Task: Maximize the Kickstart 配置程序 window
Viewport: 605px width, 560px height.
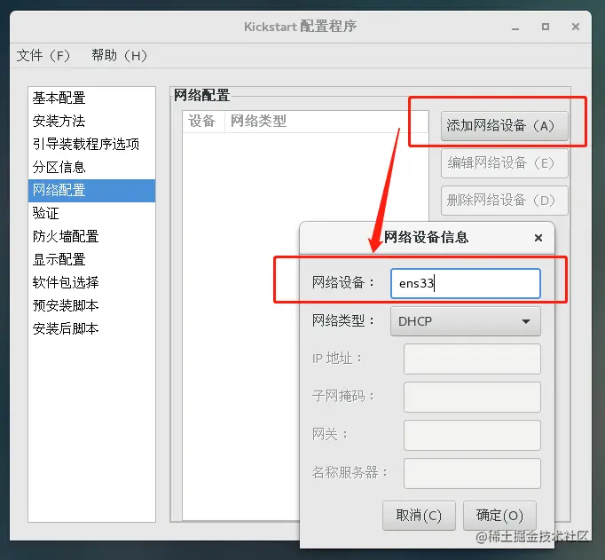Action: click(x=546, y=27)
